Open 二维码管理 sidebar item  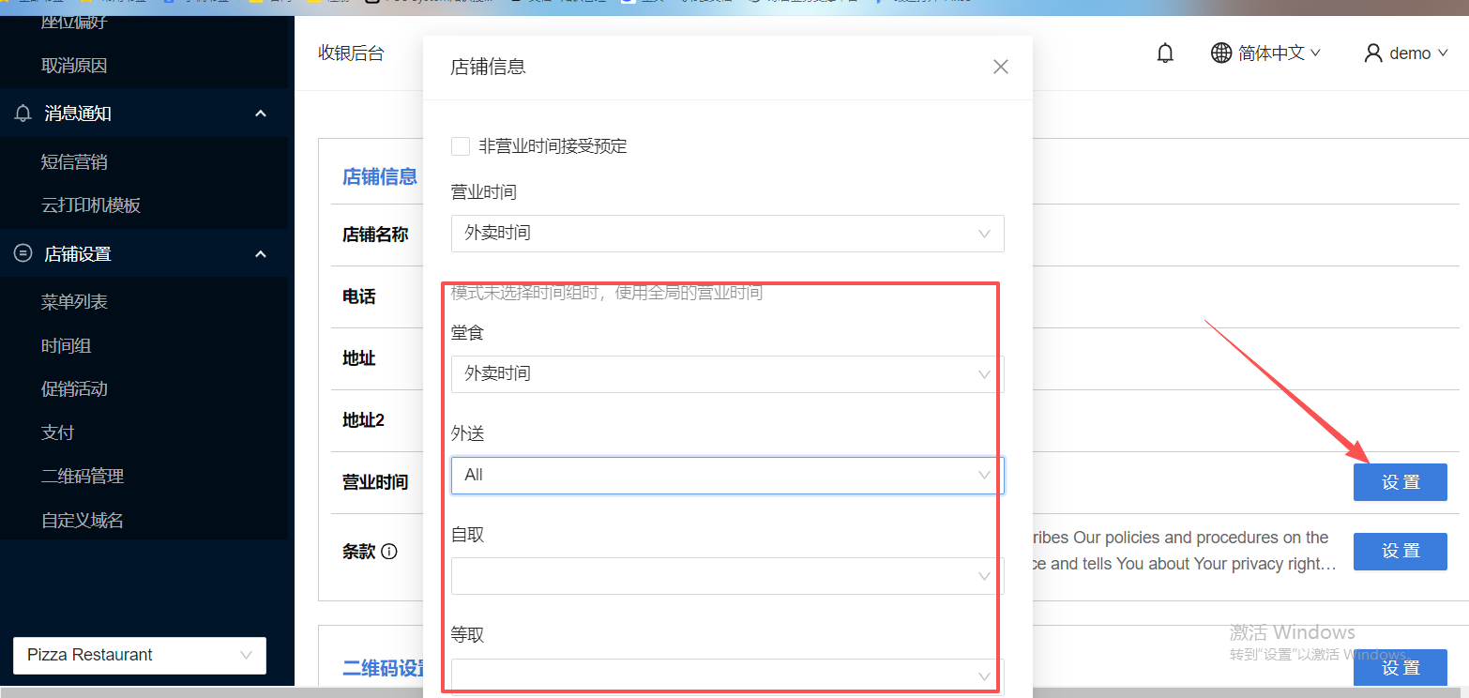(x=83, y=477)
